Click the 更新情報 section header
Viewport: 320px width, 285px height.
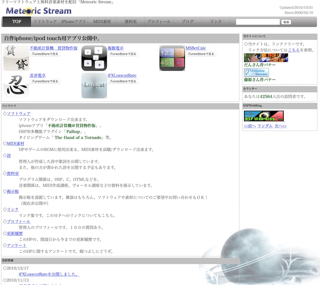click(x=120, y=261)
